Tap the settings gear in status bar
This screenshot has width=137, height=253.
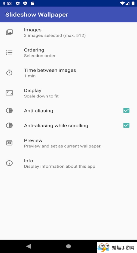(x=18, y=3)
